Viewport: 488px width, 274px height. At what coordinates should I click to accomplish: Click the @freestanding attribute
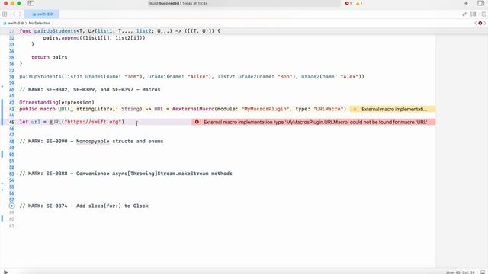click(39, 102)
